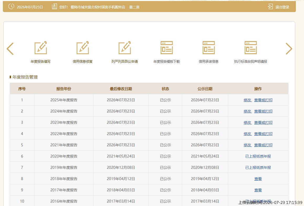304x206 pixels.
Task: Select the 2016年年度报告 cell
Action: pyautogui.click(x=64, y=201)
